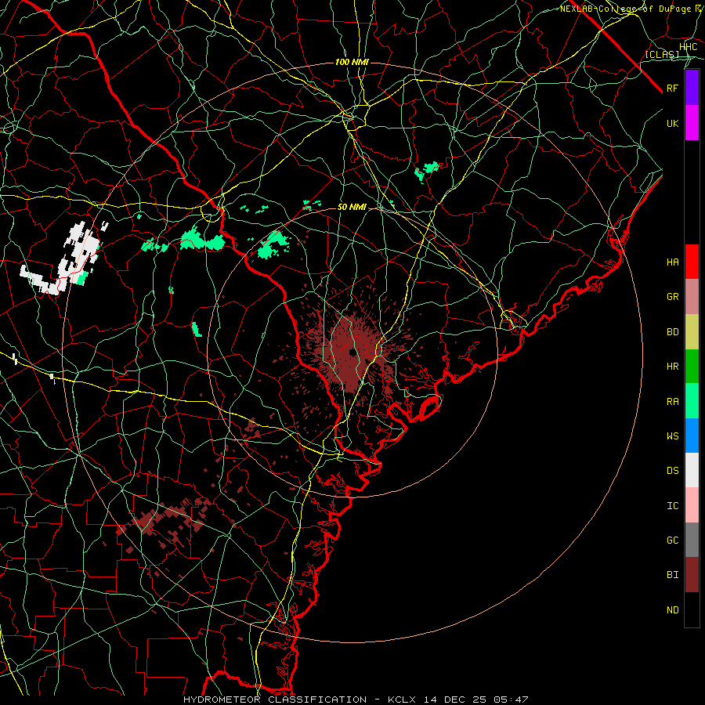The height and width of the screenshot is (705, 705).
Task: Click the UK magenta legend swatch
Action: tap(692, 123)
